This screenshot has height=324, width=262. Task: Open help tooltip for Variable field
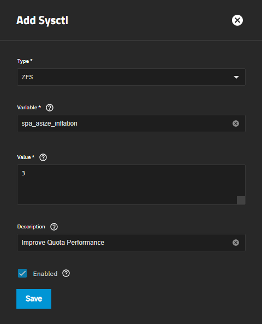point(50,108)
